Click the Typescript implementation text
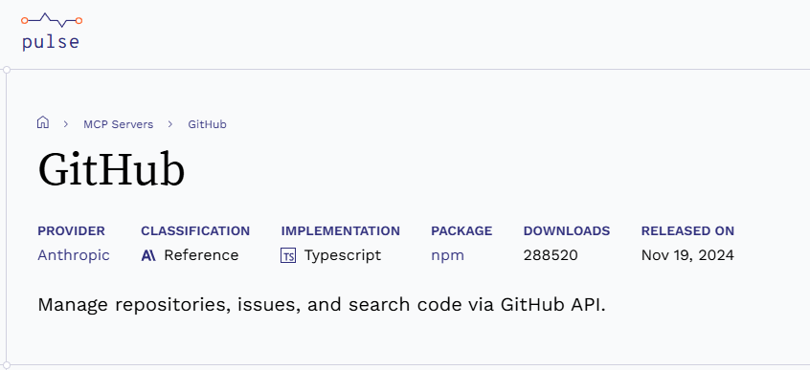Screen dimensions: 810x370 click(343, 255)
